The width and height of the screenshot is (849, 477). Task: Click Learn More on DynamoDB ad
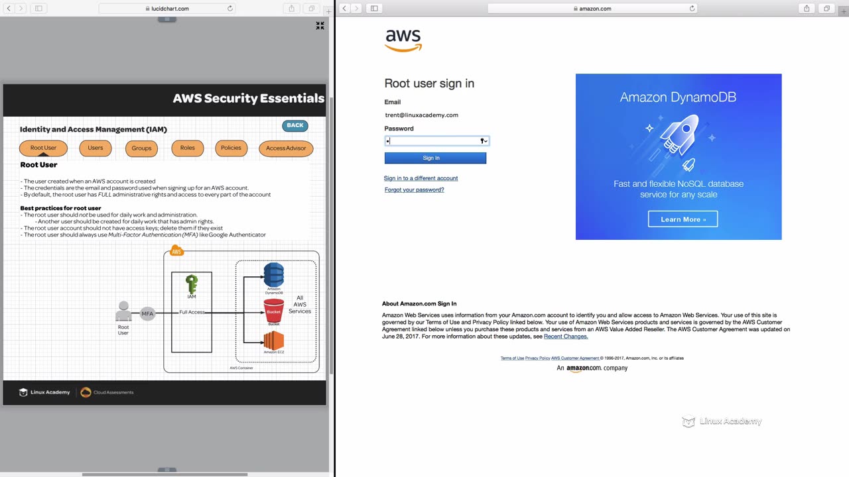[x=683, y=219]
